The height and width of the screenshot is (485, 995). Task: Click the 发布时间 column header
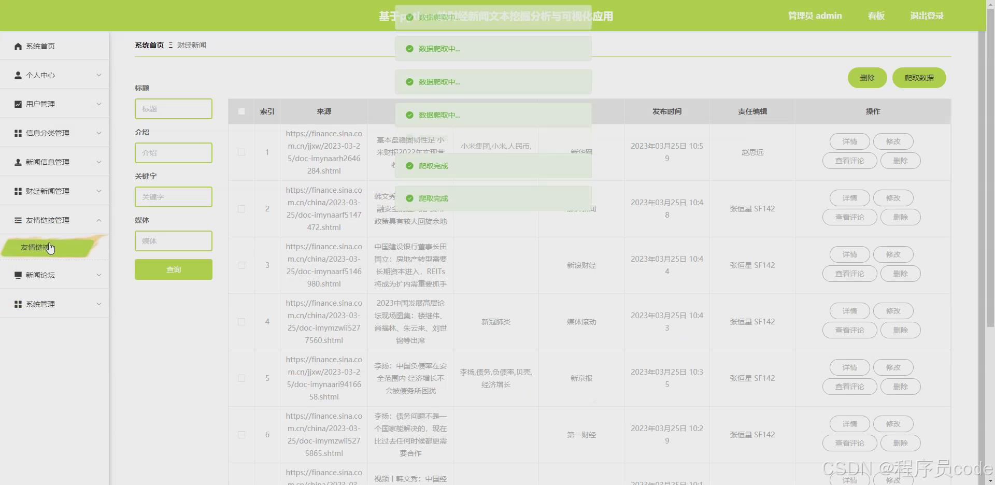pyautogui.click(x=667, y=111)
